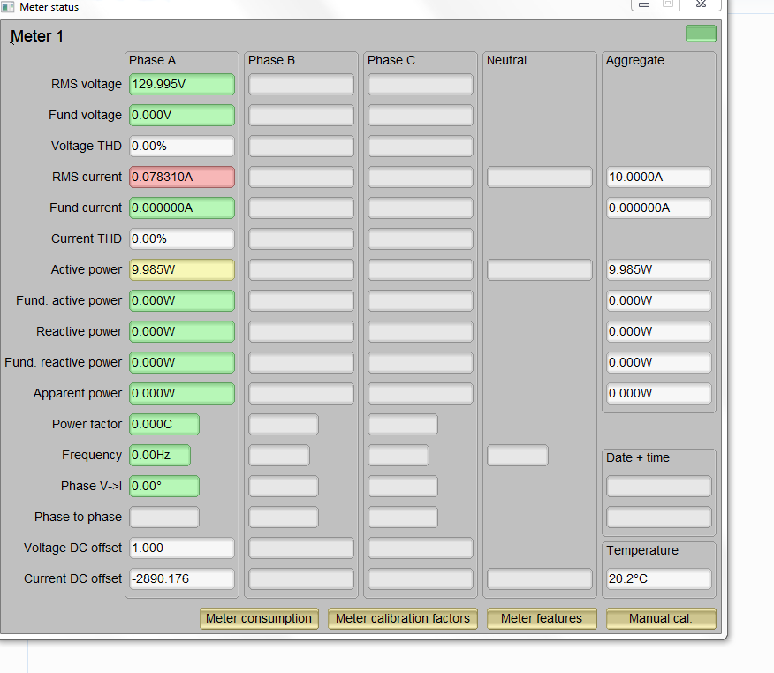The width and height of the screenshot is (774, 673).
Task: Click the first Date + time field
Action: [659, 486]
